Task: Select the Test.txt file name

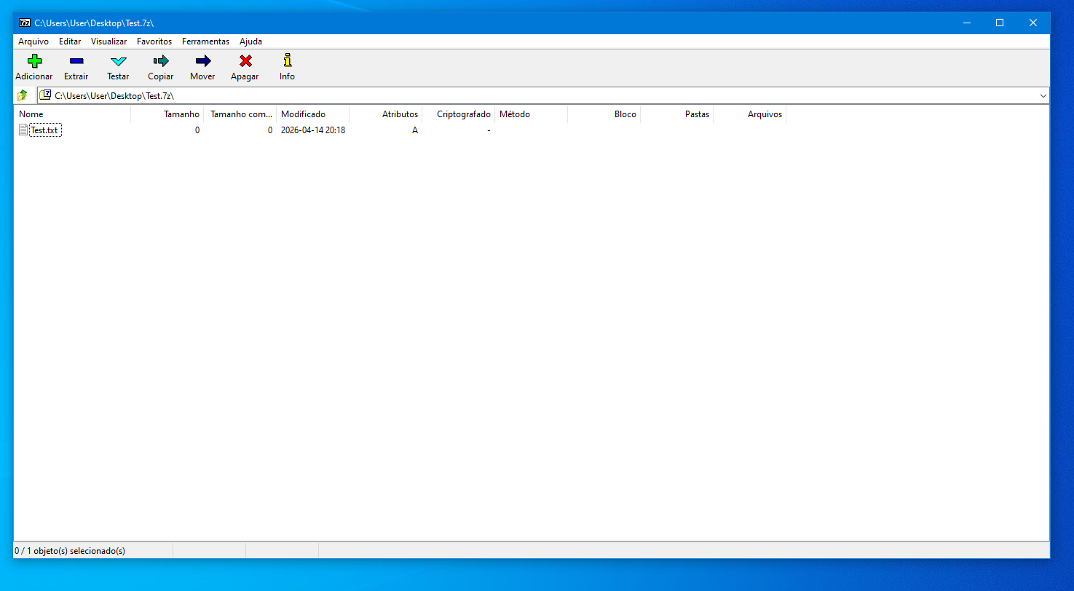Action: [44, 130]
